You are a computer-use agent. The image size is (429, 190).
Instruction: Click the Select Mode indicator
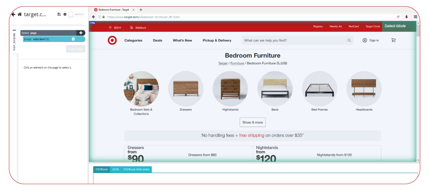click(x=399, y=26)
